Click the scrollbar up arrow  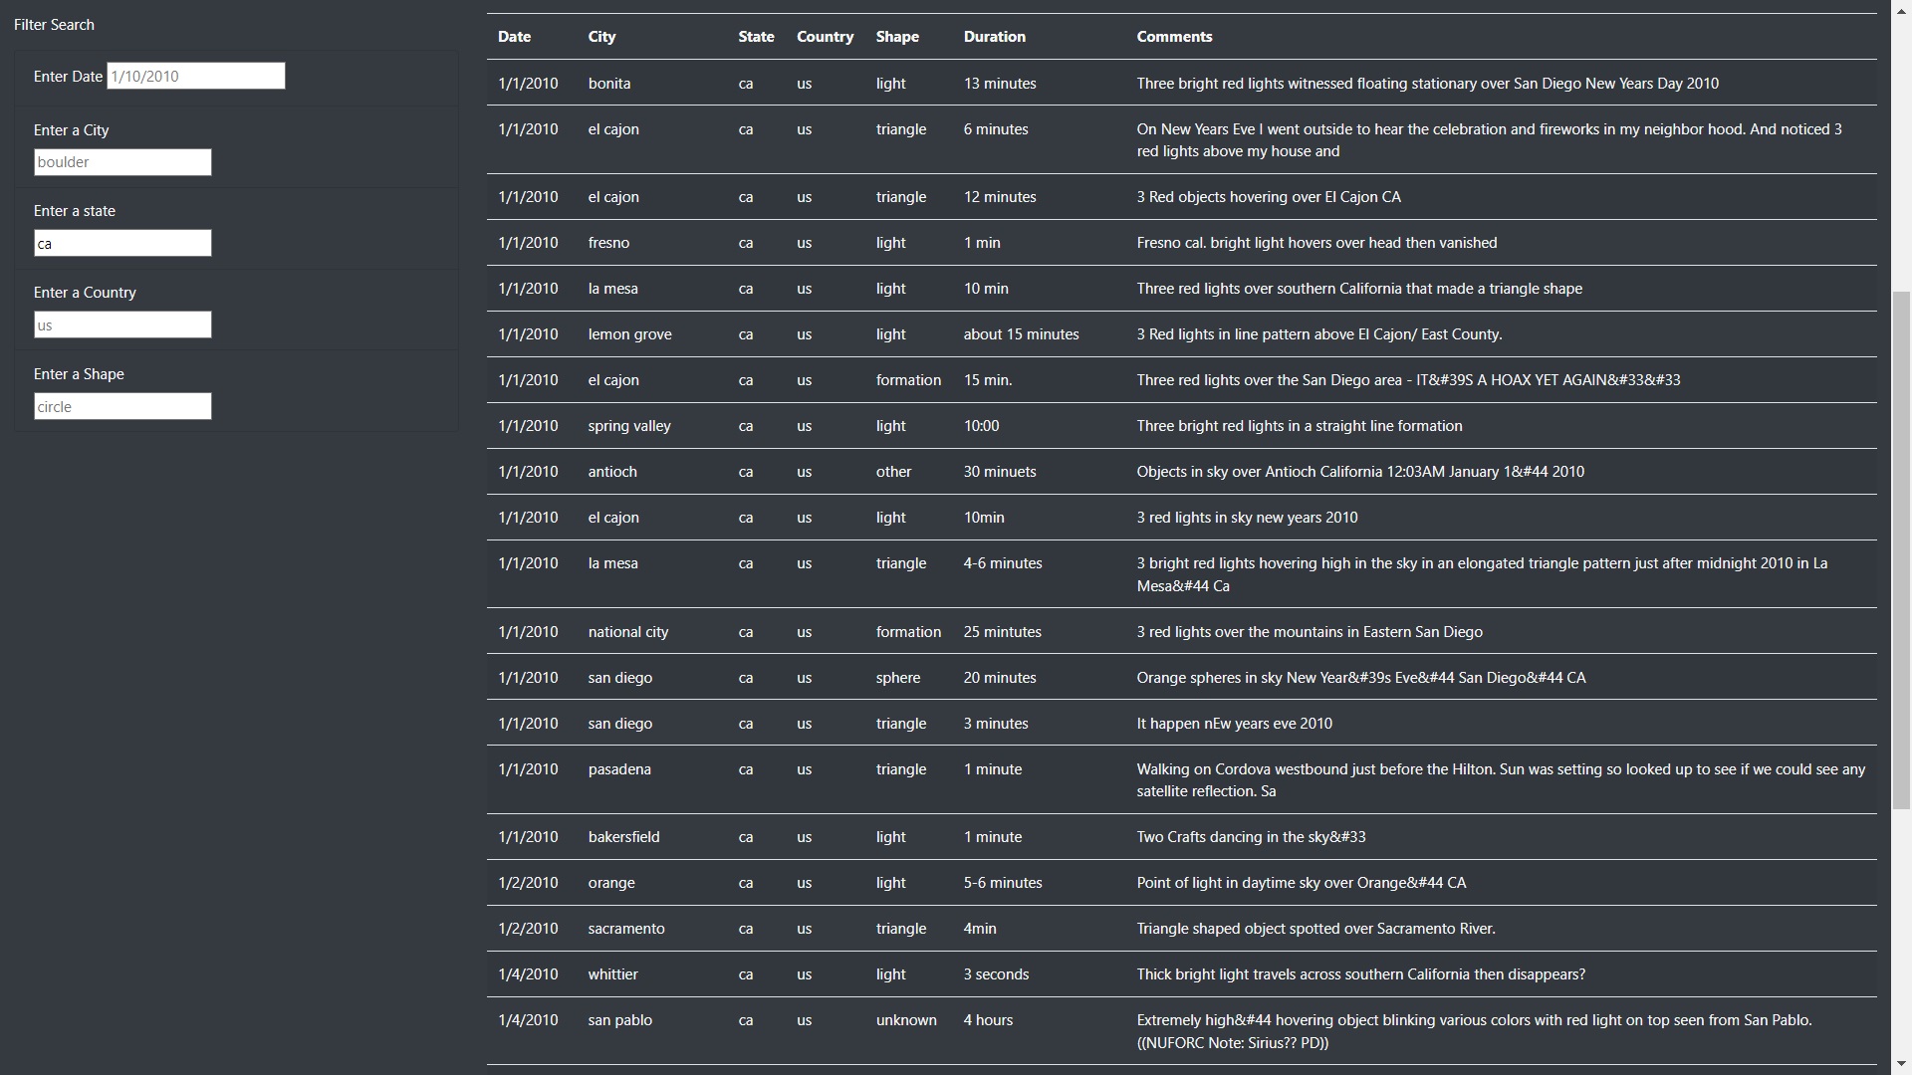pyautogui.click(x=1902, y=10)
